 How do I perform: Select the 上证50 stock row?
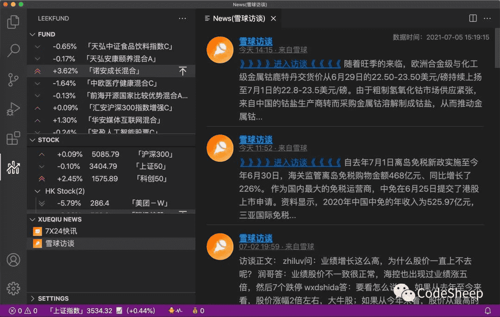tap(111, 166)
